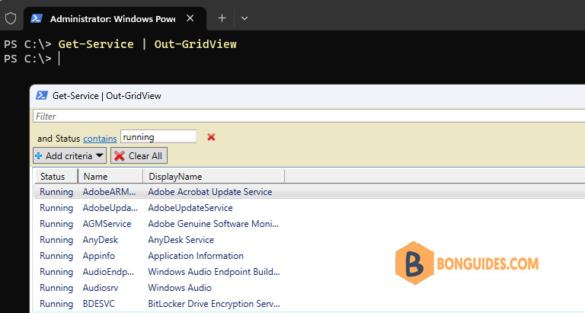Viewport: 585px width, 313px height.
Task: Sort by the Name column header
Action: tap(110, 176)
